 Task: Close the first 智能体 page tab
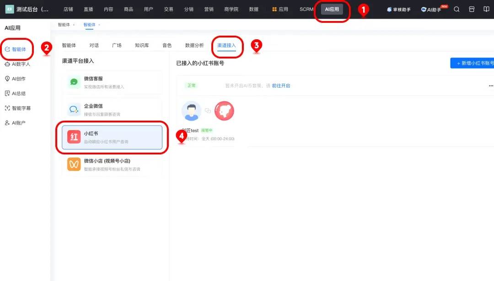[x=74, y=25]
